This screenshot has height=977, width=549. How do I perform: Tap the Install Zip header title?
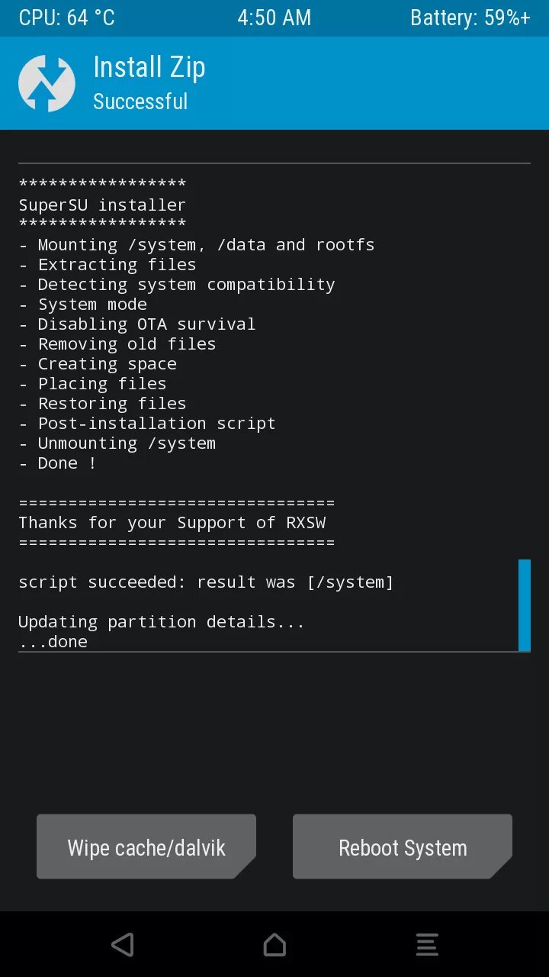(x=149, y=68)
